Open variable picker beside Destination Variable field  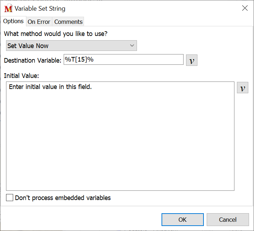click(x=192, y=60)
